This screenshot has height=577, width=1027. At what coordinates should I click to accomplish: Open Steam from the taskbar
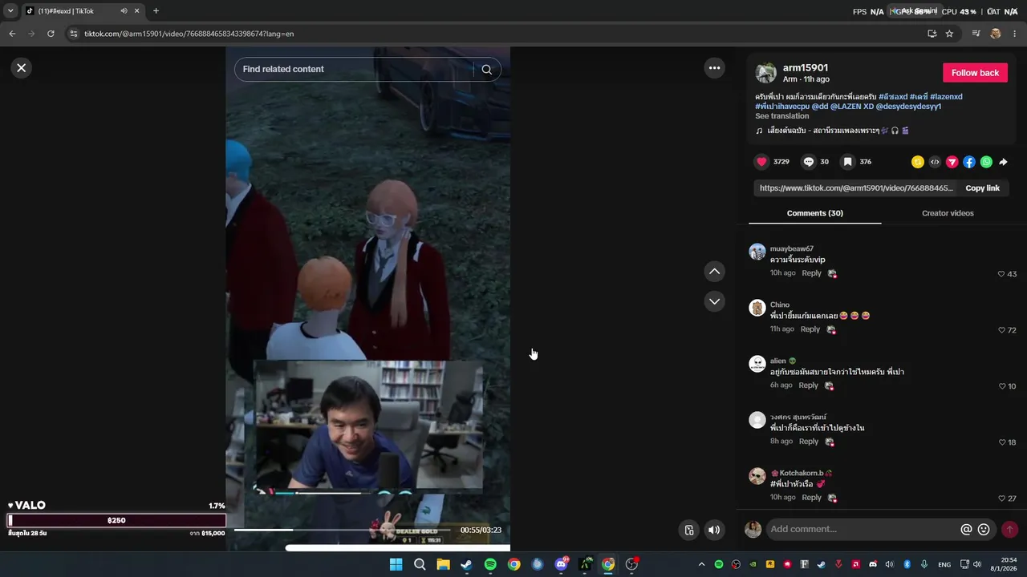(466, 564)
